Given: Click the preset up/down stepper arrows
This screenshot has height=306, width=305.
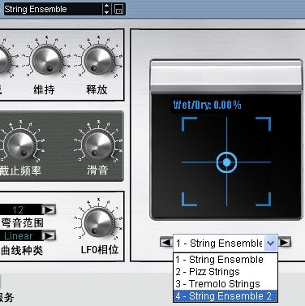Looking at the screenshot, I should [x=107, y=9].
